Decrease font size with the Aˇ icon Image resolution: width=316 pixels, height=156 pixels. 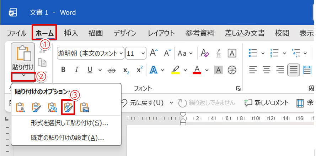click(167, 53)
